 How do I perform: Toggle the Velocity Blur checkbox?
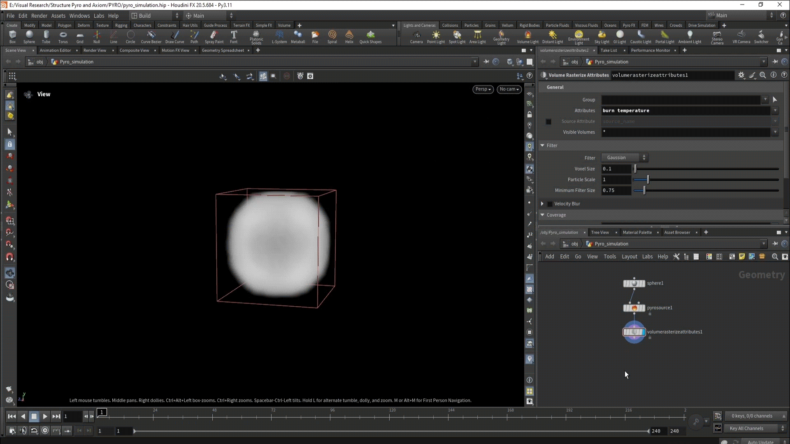point(550,204)
